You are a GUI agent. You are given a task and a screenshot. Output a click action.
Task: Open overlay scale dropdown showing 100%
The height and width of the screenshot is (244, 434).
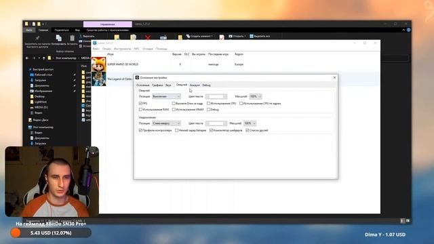pos(255,96)
